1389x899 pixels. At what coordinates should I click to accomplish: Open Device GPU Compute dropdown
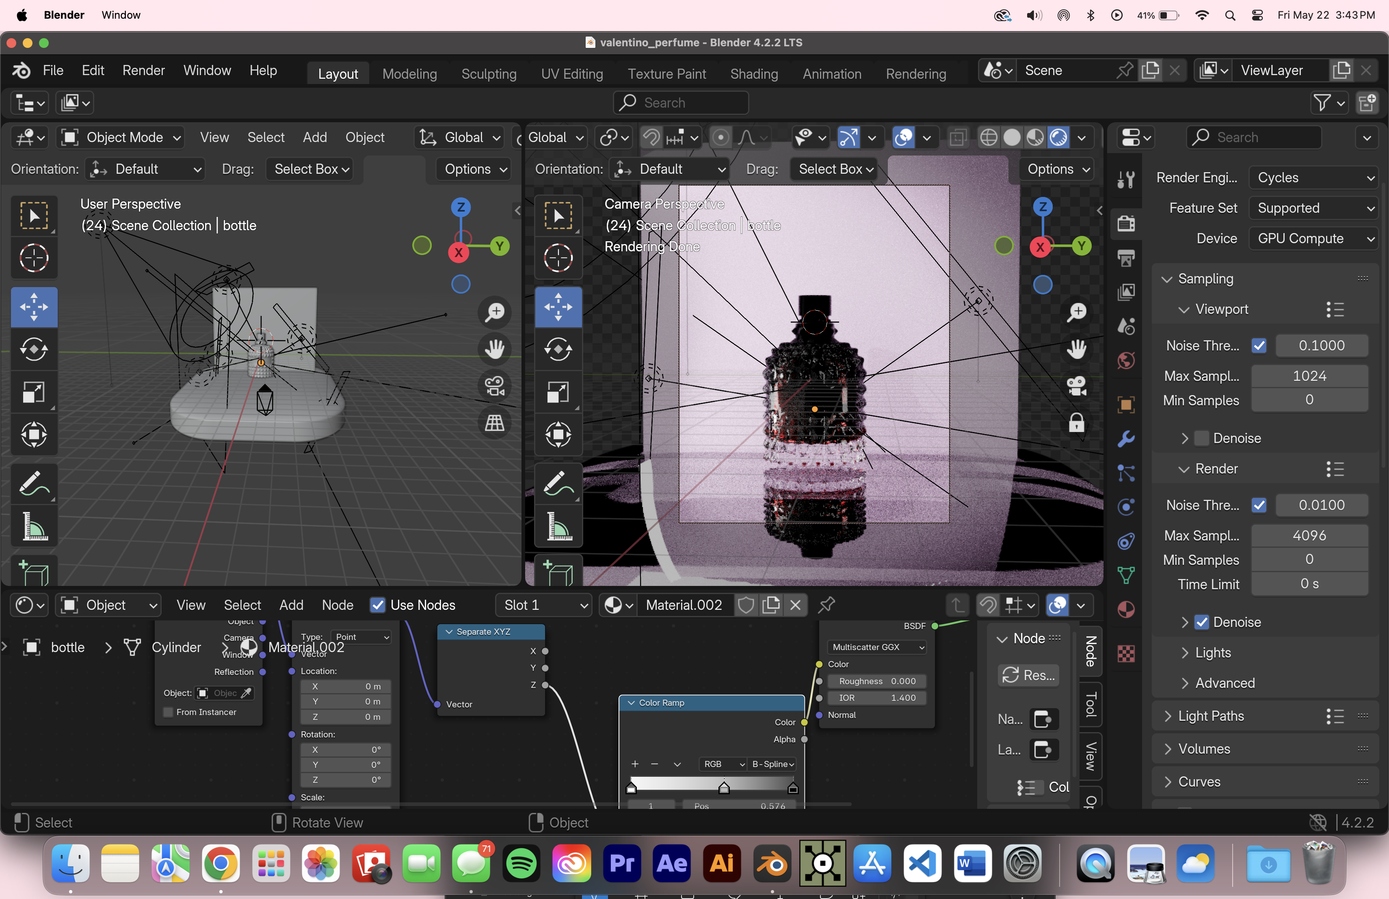tap(1314, 239)
